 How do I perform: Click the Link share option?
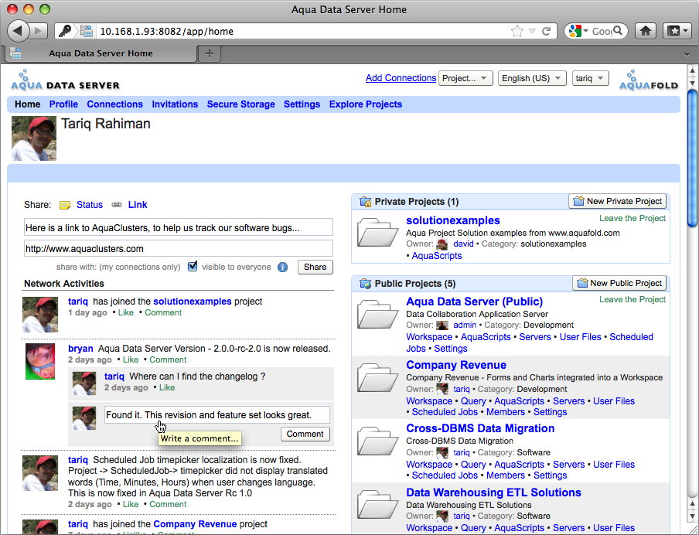138,205
